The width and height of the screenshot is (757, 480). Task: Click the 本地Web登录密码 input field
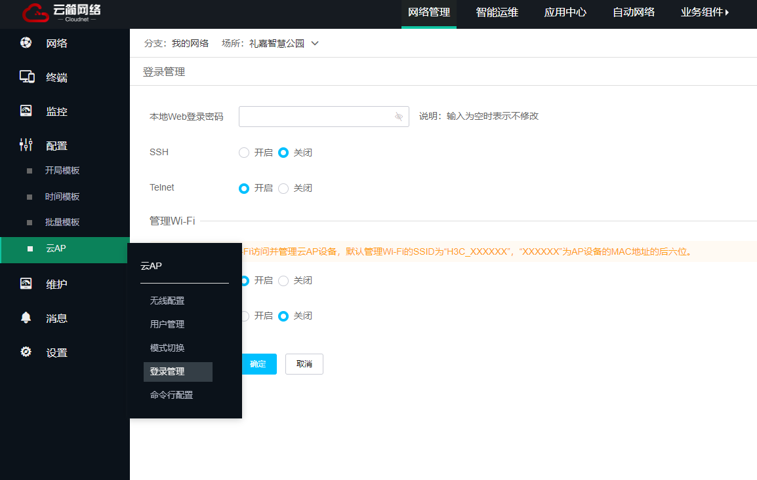(x=316, y=117)
